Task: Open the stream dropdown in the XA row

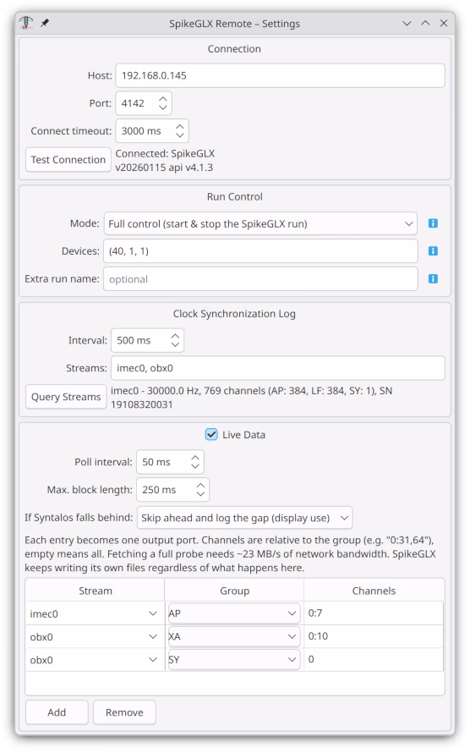Action: click(94, 636)
